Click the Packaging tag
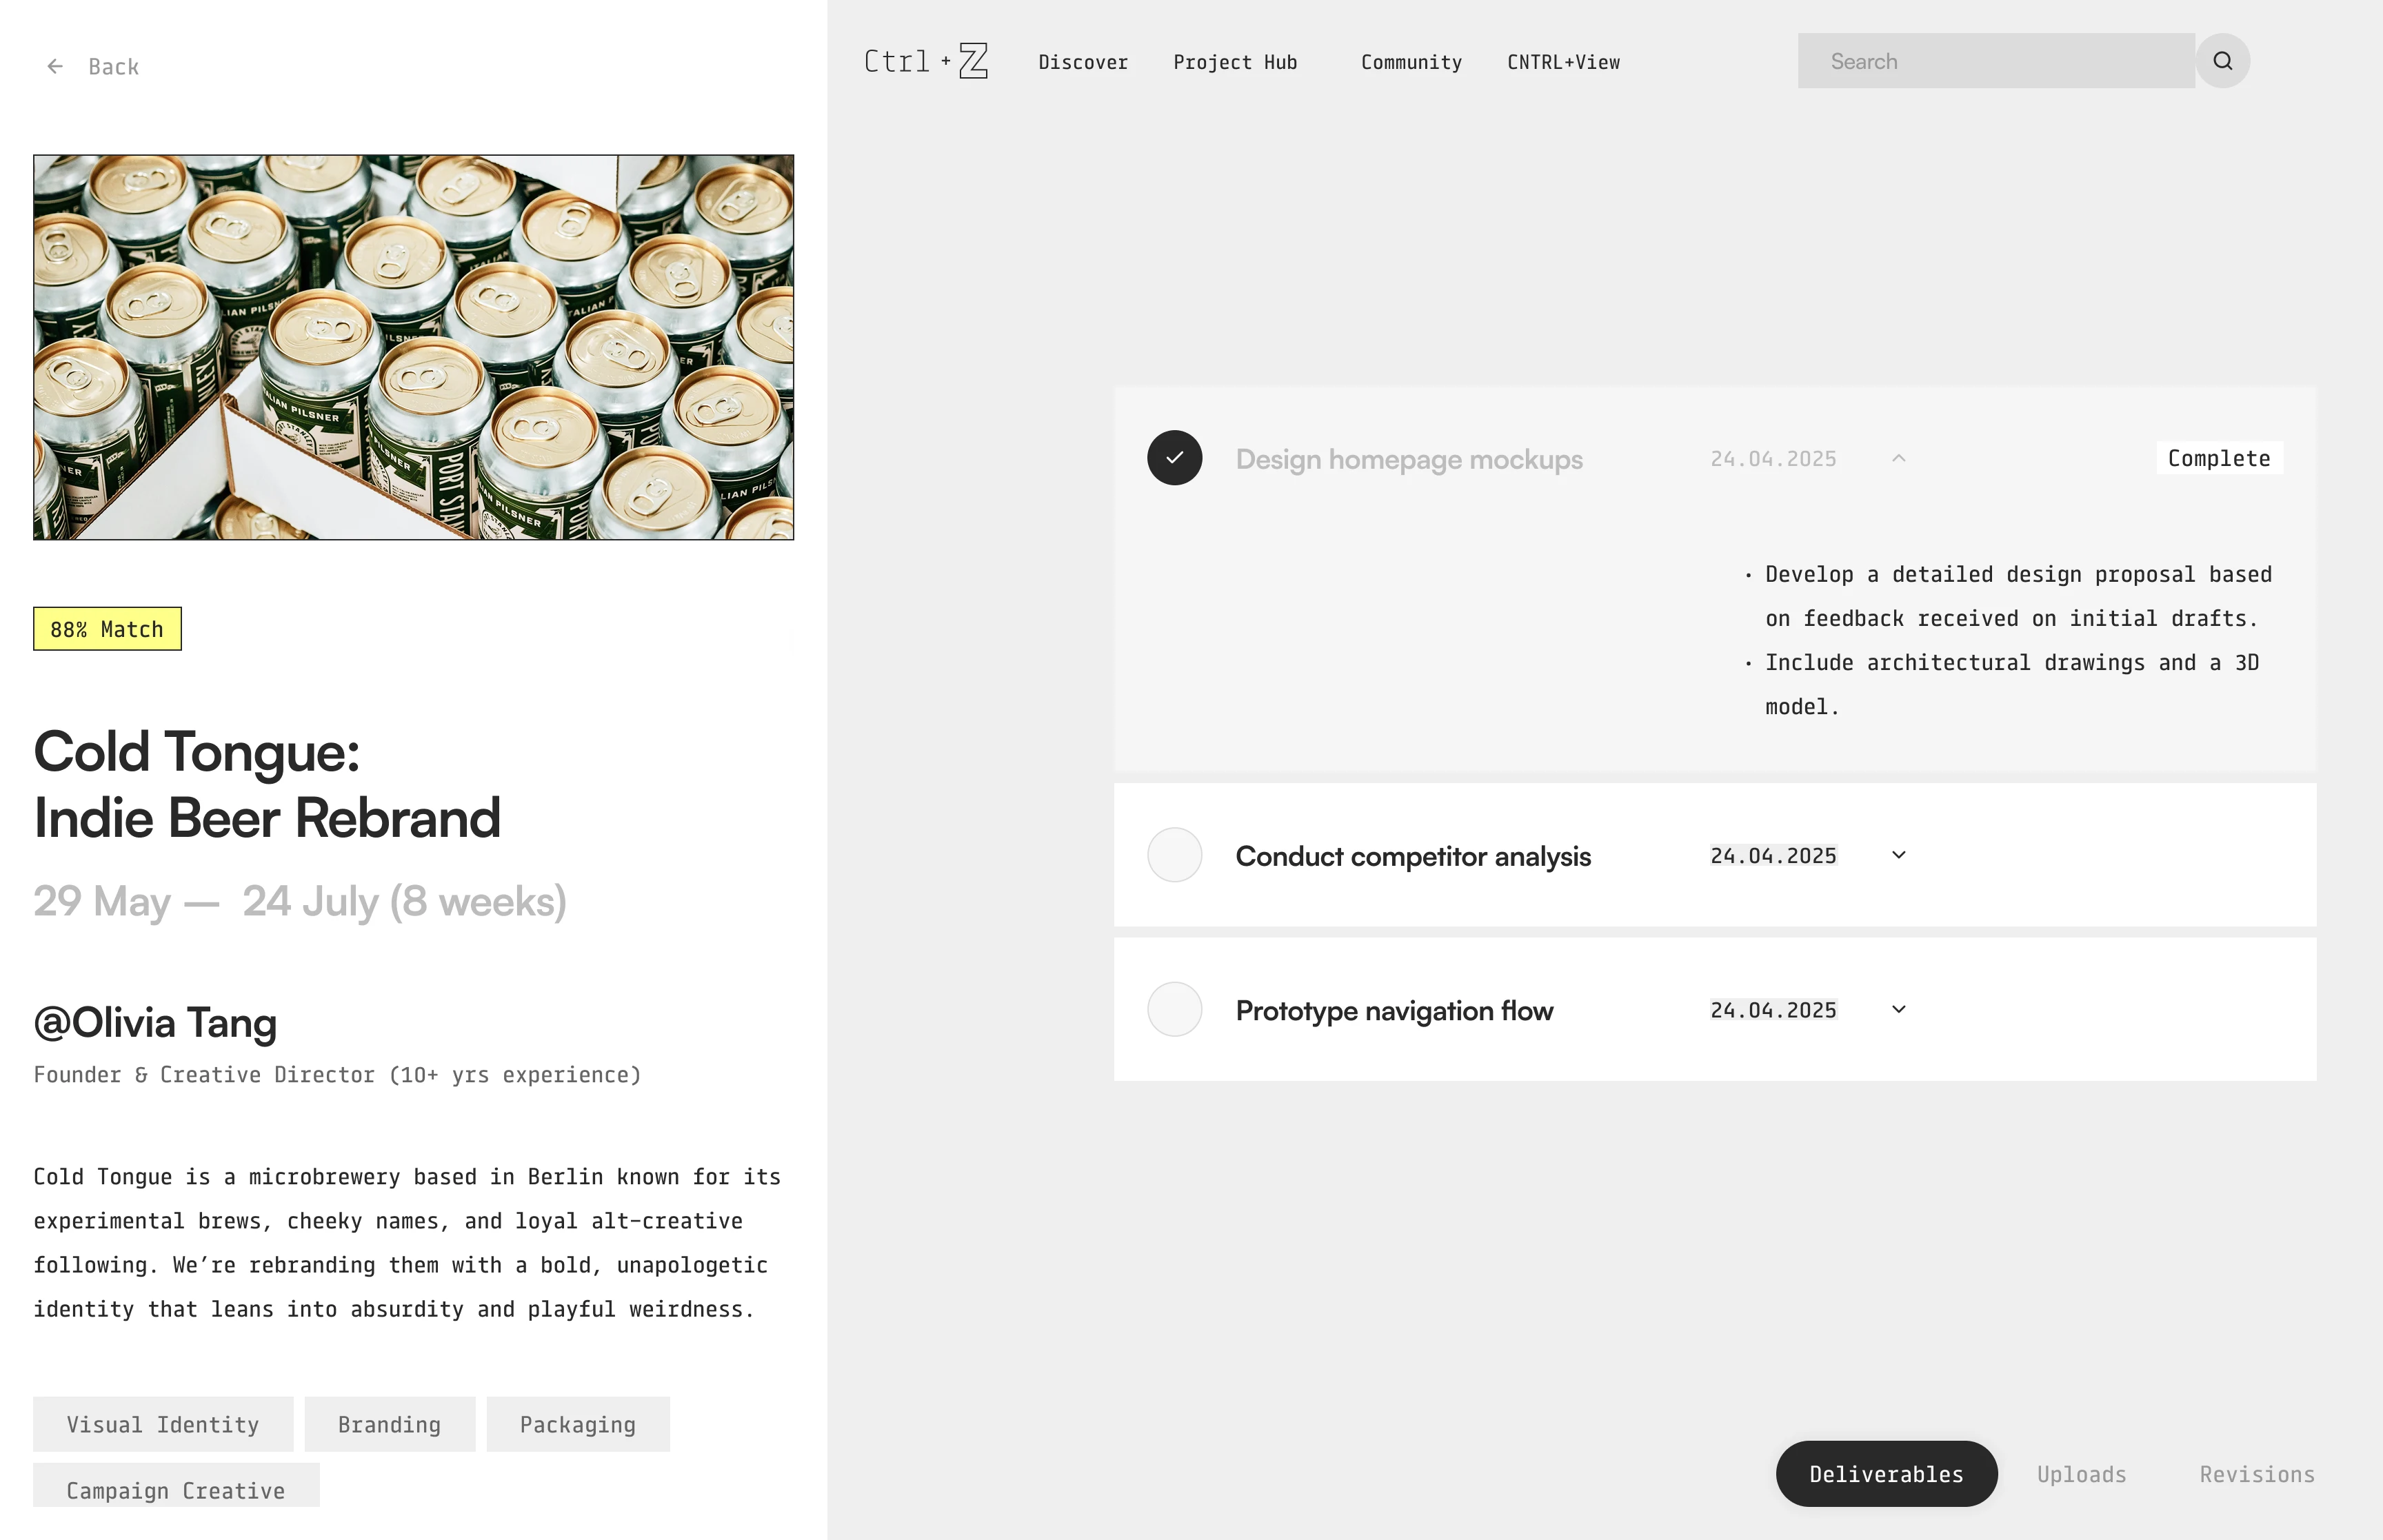 (577, 1424)
